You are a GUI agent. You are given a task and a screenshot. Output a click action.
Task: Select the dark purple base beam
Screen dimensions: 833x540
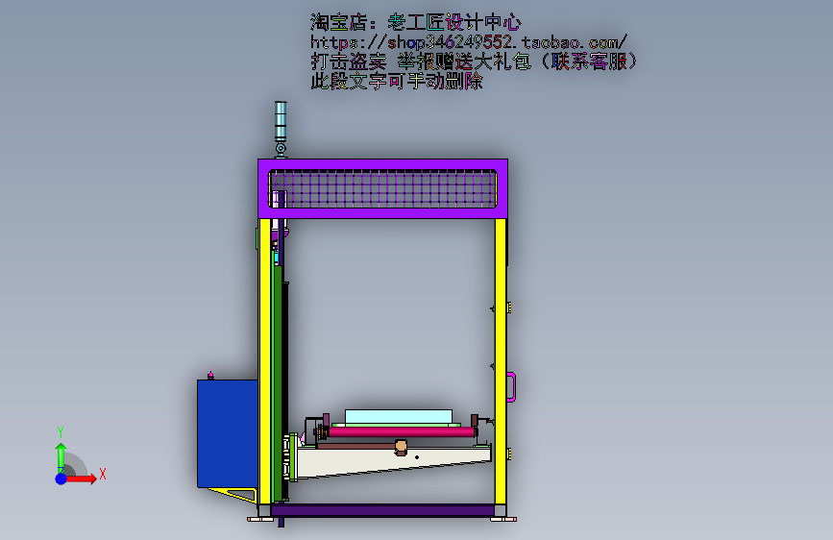tap(382, 511)
